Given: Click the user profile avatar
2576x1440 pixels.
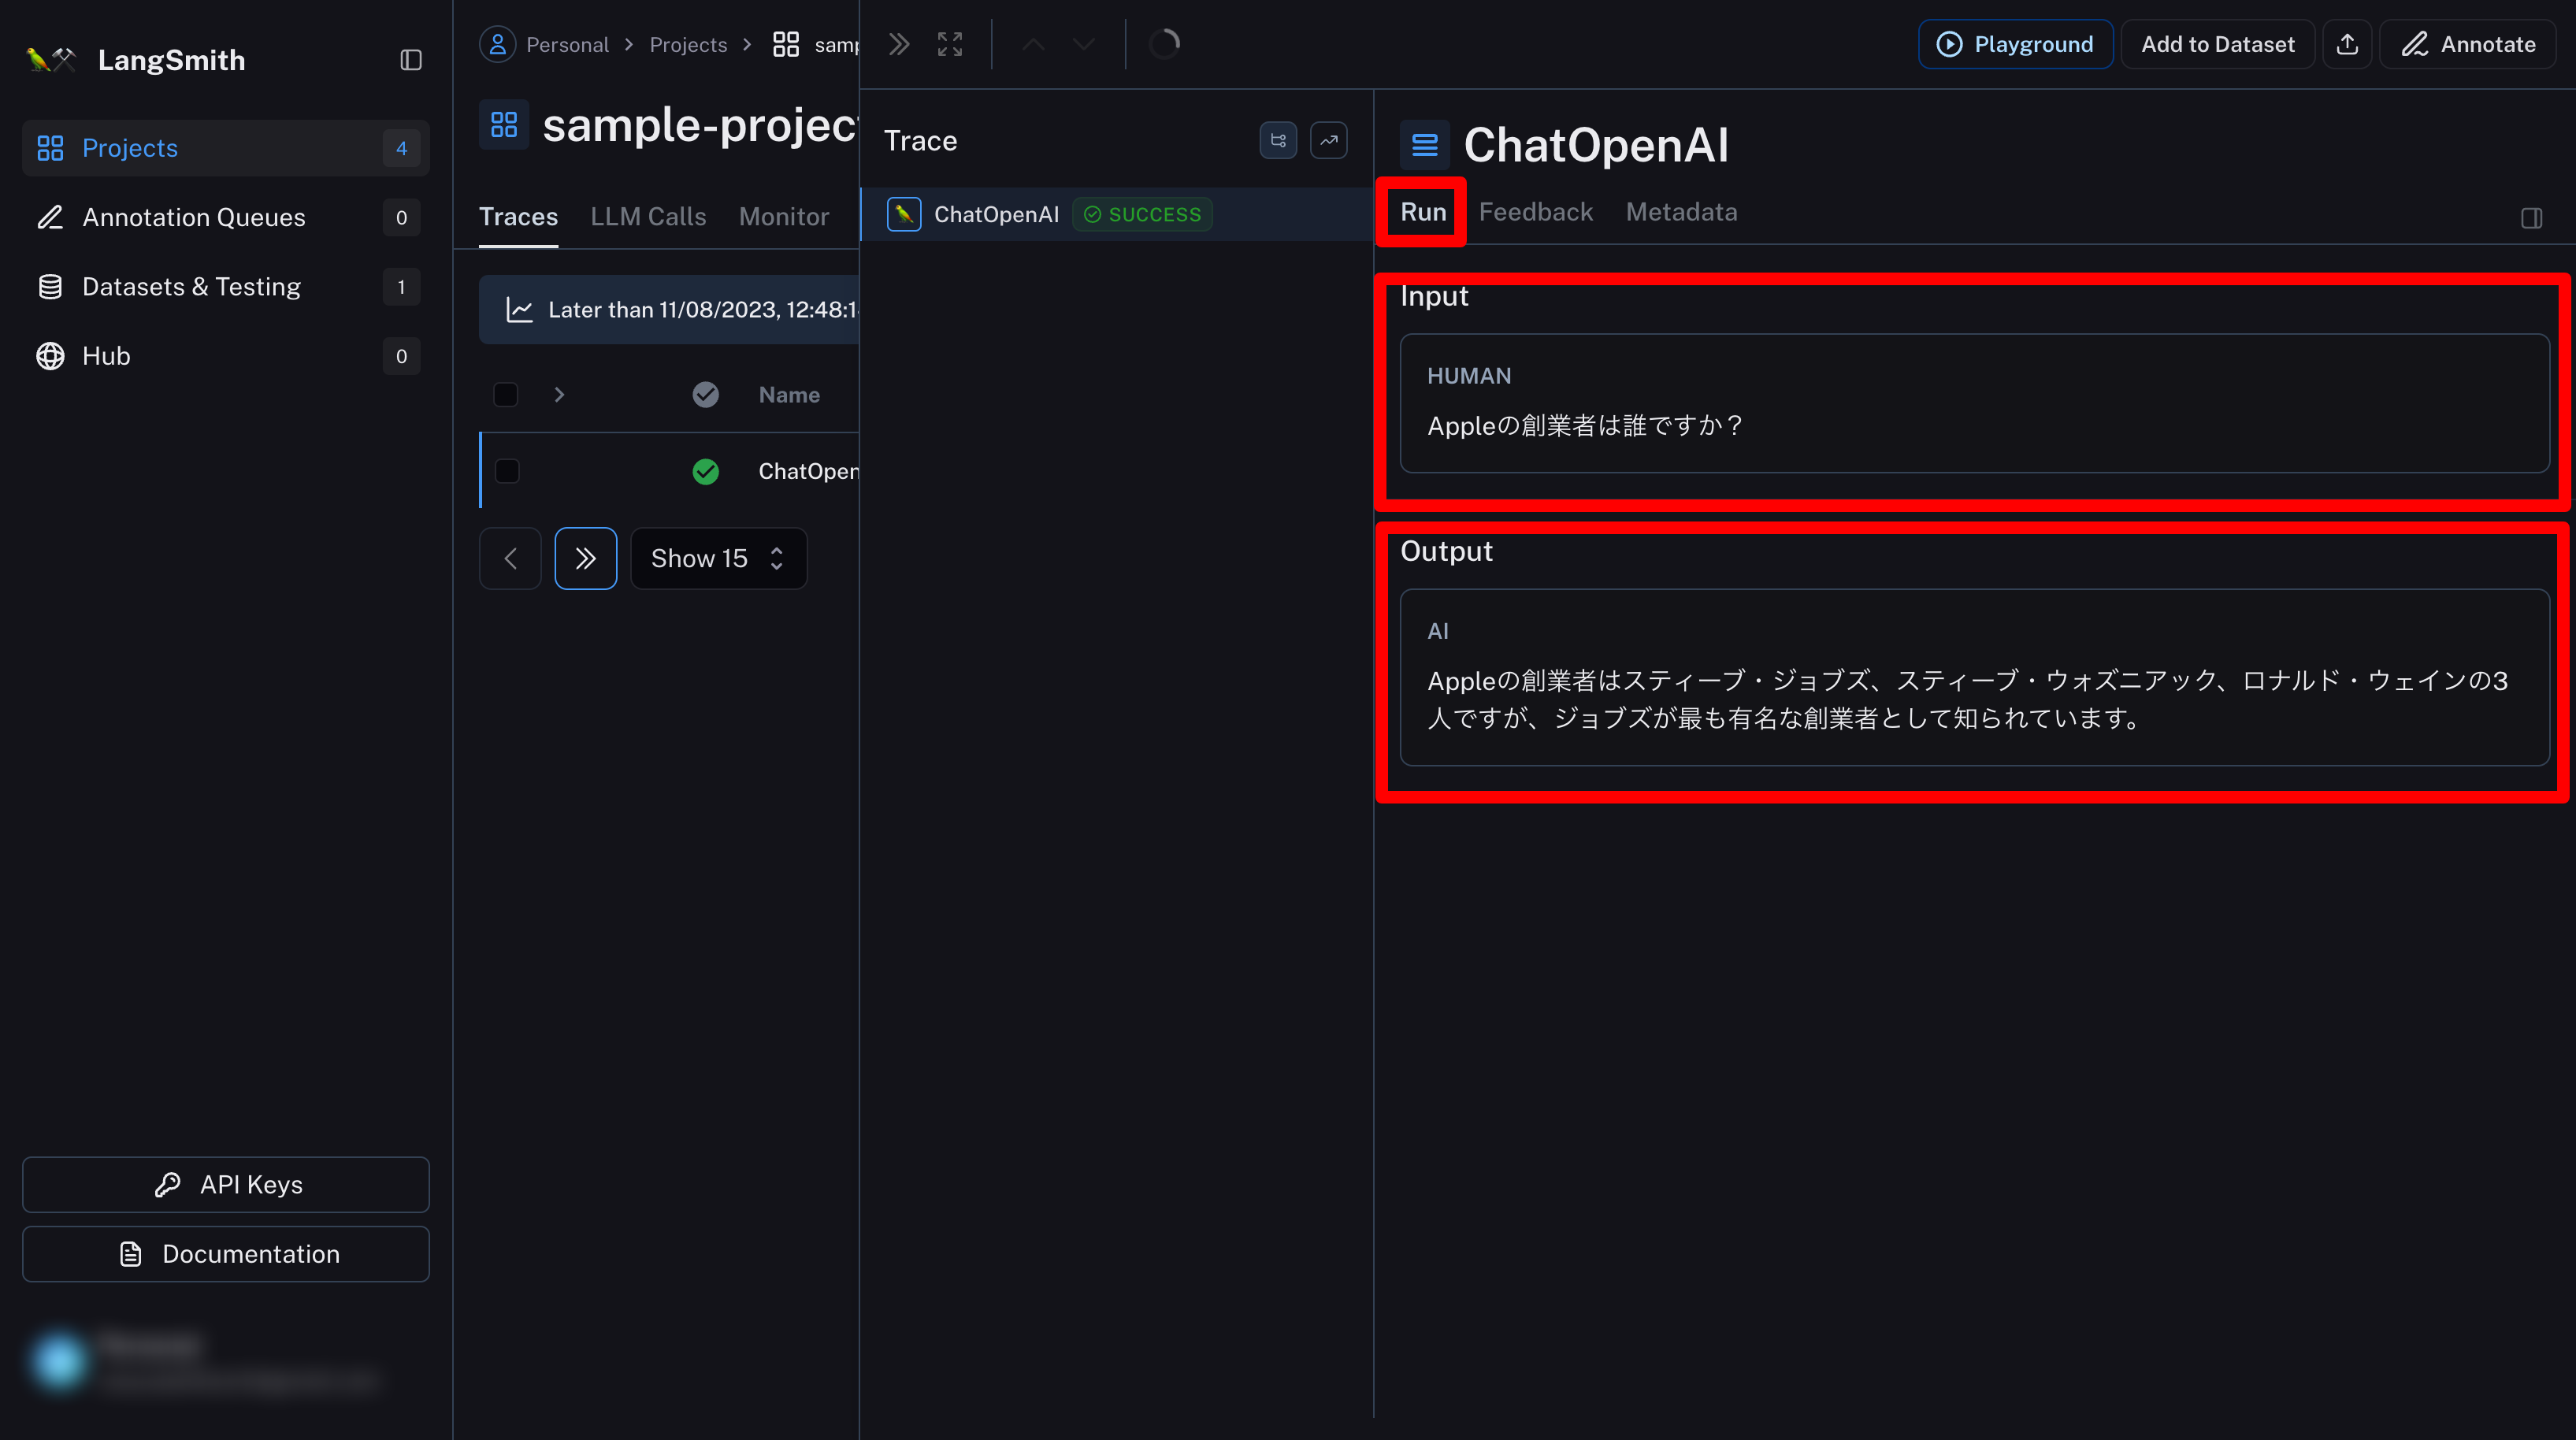Looking at the screenshot, I should pos(58,1360).
